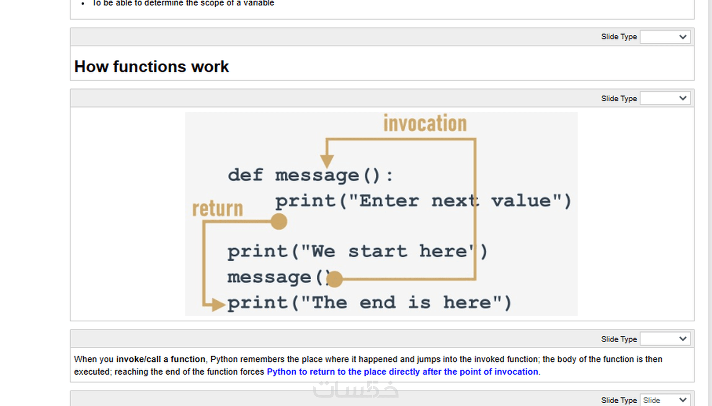
Task: Click the print("The end is here") line
Action: (369, 303)
